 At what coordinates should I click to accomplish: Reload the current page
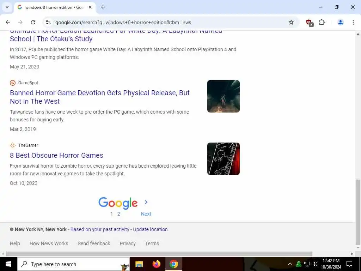(33, 22)
